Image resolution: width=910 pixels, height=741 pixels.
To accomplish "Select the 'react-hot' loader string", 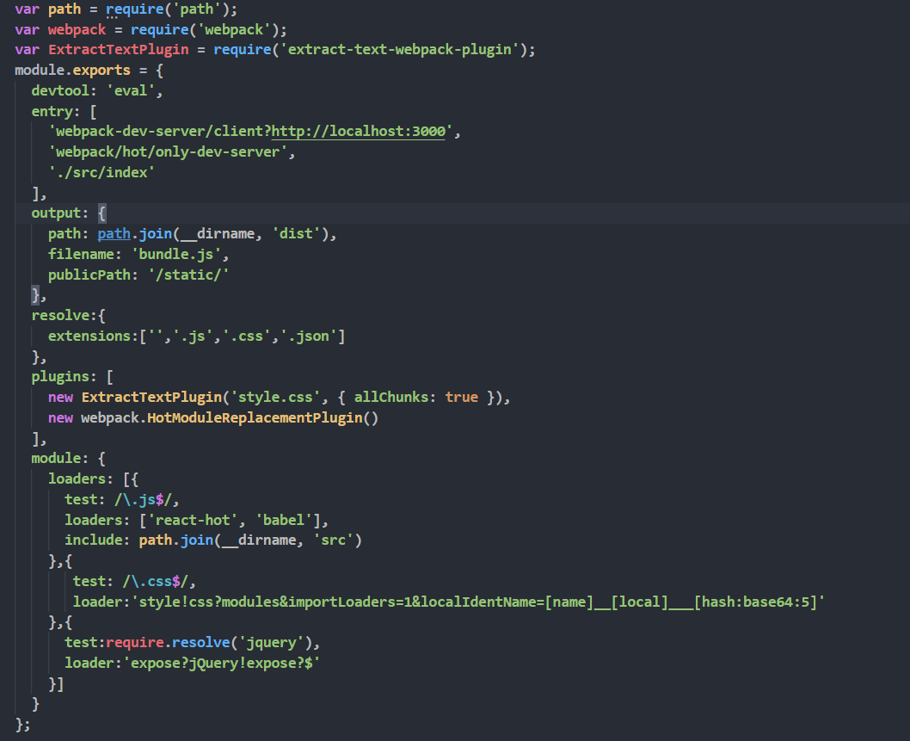I will [193, 520].
